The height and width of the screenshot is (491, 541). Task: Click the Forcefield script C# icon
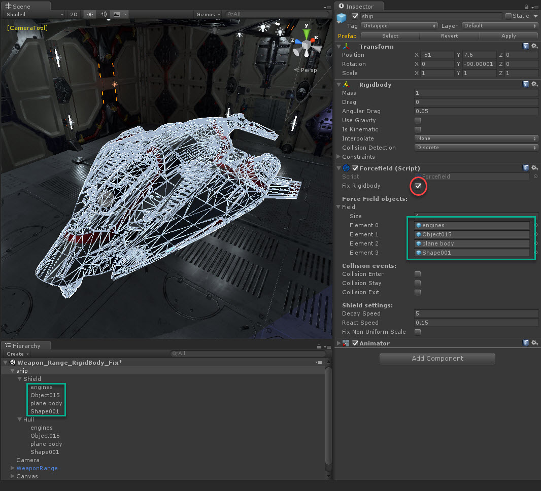click(347, 168)
